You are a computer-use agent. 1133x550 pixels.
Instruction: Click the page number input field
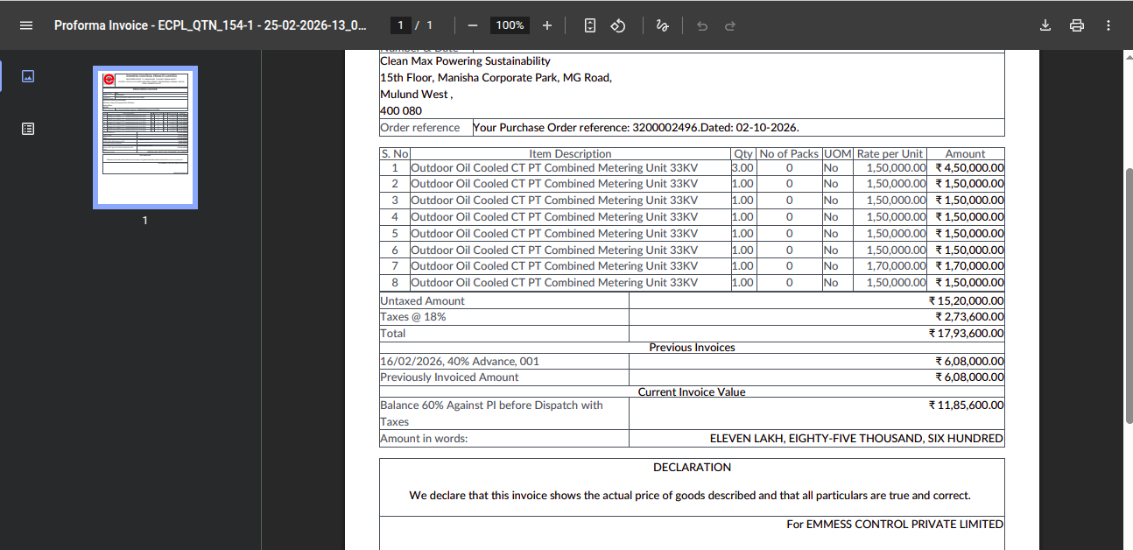point(400,25)
